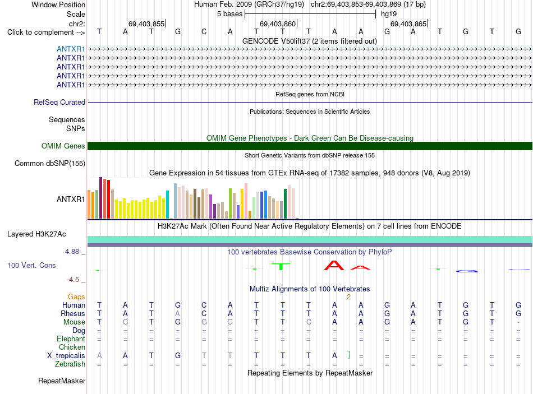Viewport: 533px width, 394px height.
Task: Open the GENCODE V50lift37 track title
Action: pos(309,41)
